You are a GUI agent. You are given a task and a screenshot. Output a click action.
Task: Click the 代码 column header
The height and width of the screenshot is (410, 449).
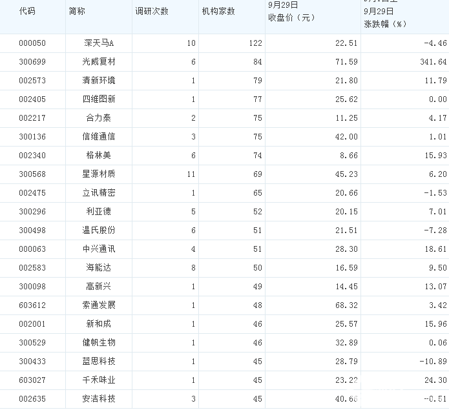[x=27, y=12]
